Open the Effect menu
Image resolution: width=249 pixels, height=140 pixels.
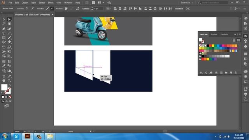51,3
